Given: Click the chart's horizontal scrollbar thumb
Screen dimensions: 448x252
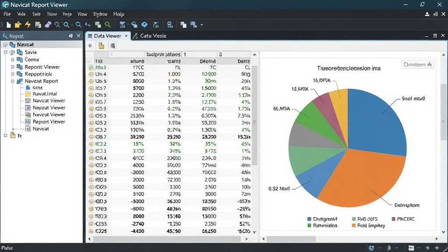Looking at the screenshot, I should [291, 238].
